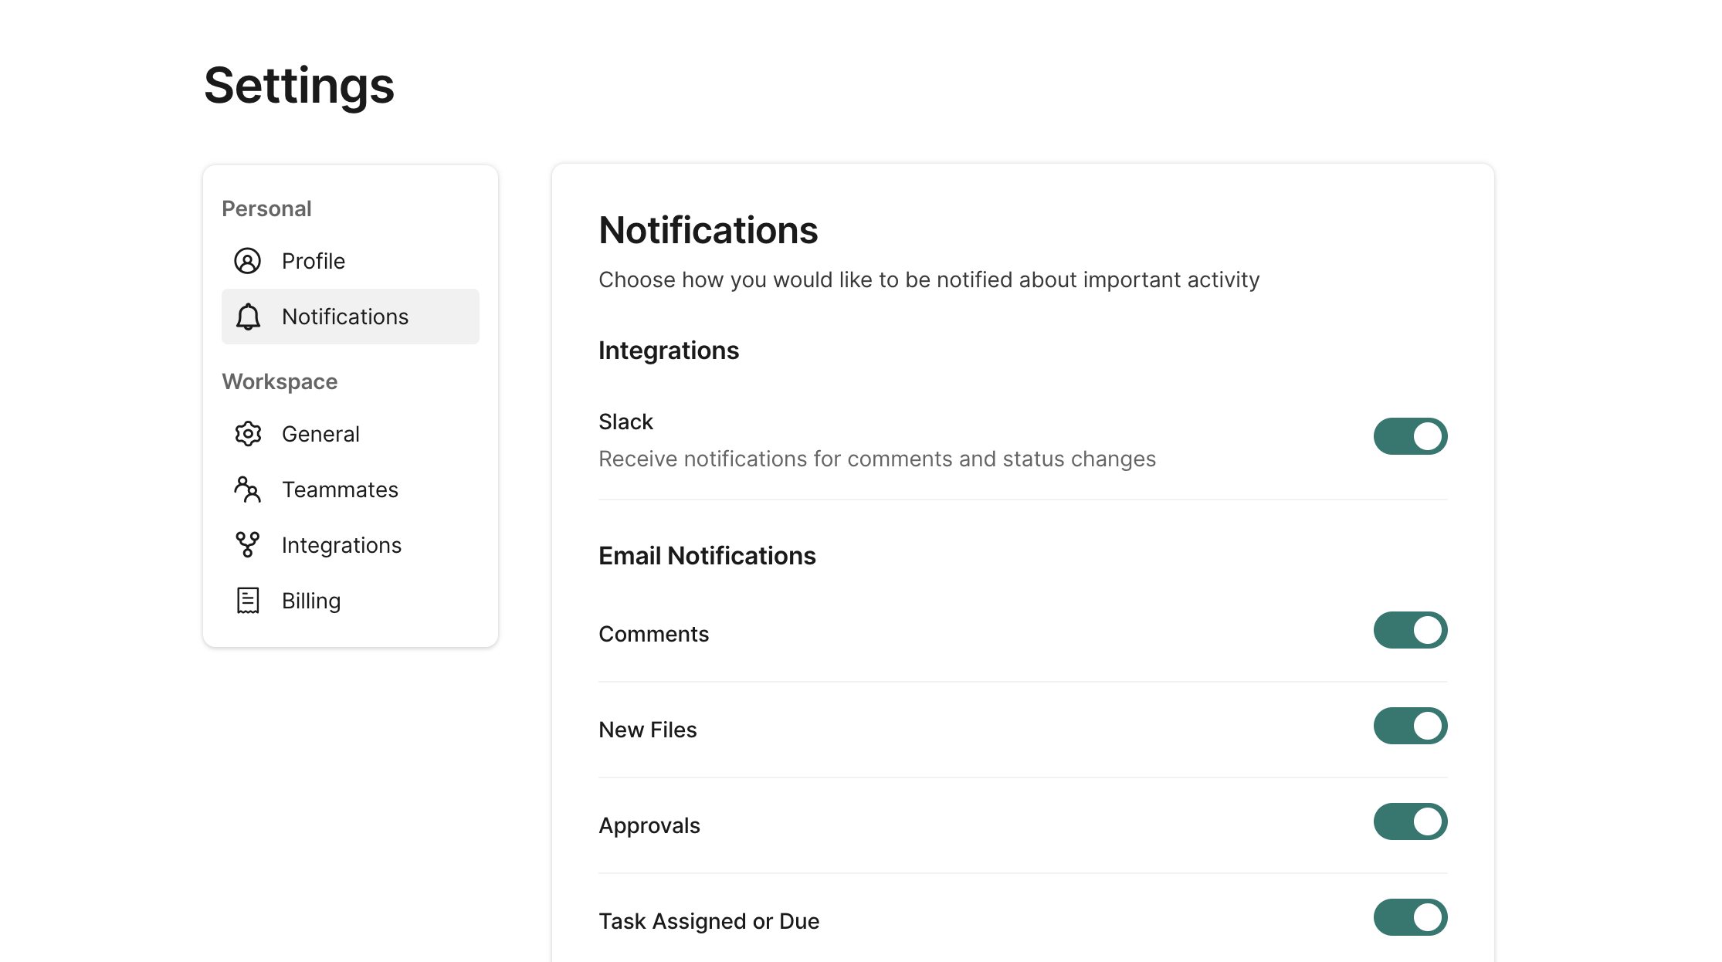
Task: Disable Slack notifications toggle
Action: click(x=1410, y=436)
